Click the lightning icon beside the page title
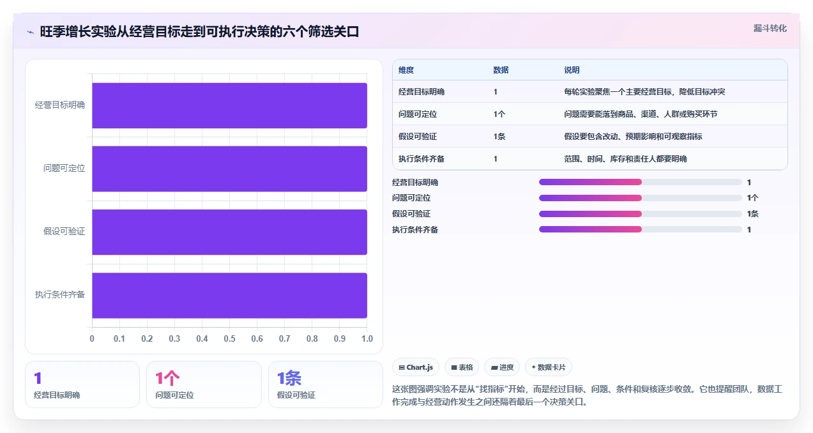 30,32
